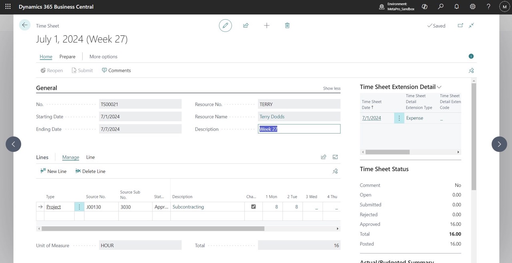Viewport: 512px width, 263px height.
Task: Open the user account avatar M
Action: (x=504, y=7)
